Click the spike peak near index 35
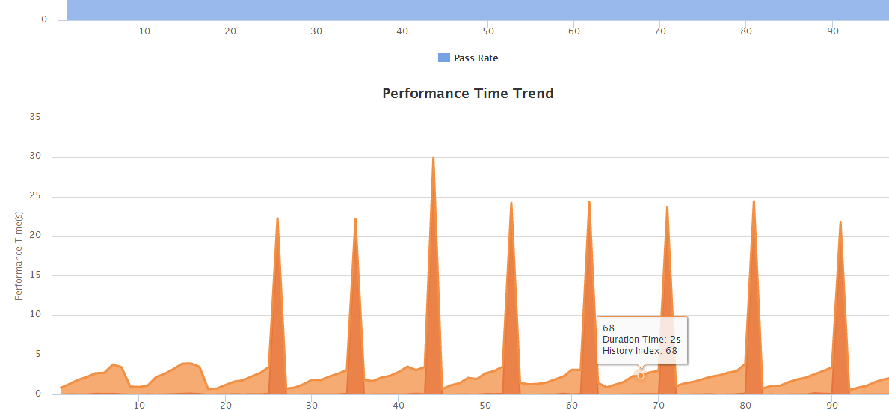Screen dimensions: 889x410 355,219
